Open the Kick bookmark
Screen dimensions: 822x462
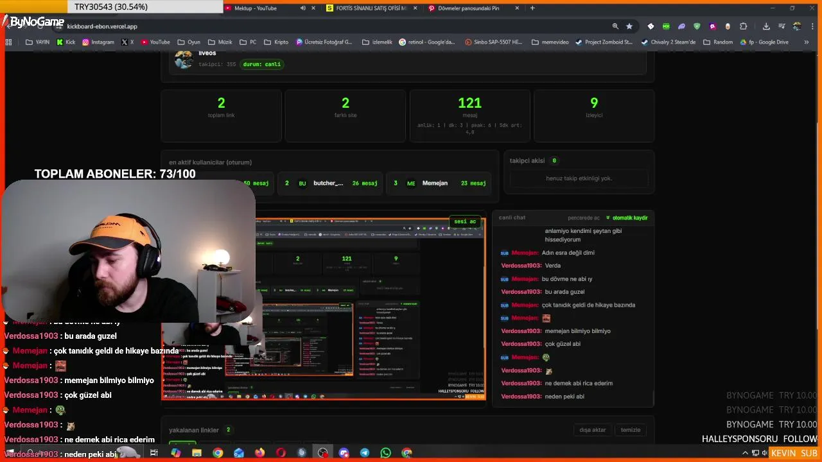point(66,42)
